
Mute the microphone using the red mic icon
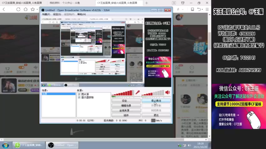(138, 92)
